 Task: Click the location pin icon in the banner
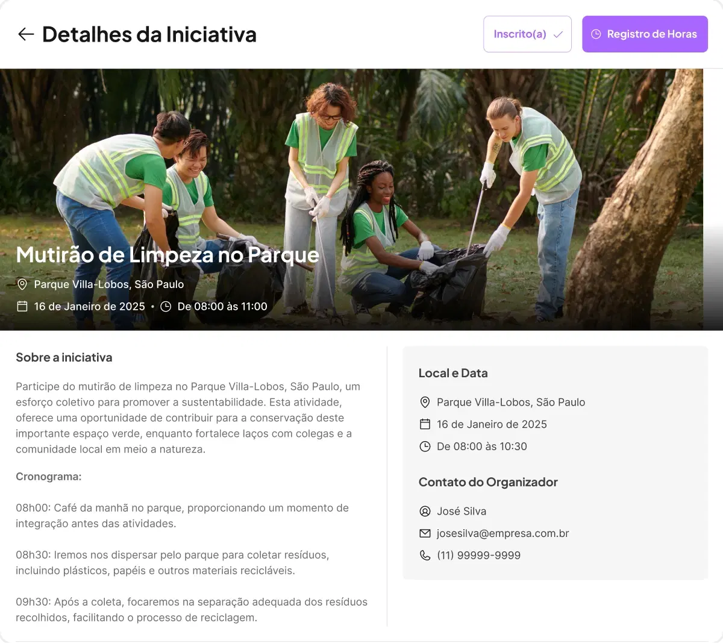(x=22, y=284)
